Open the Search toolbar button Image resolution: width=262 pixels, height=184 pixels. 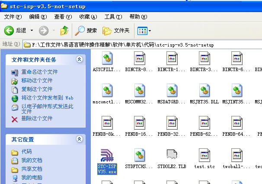click(x=86, y=31)
